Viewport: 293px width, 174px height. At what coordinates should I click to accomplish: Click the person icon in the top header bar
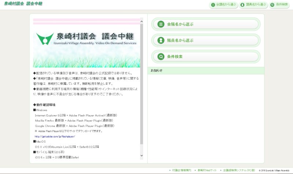click(x=242, y=5)
